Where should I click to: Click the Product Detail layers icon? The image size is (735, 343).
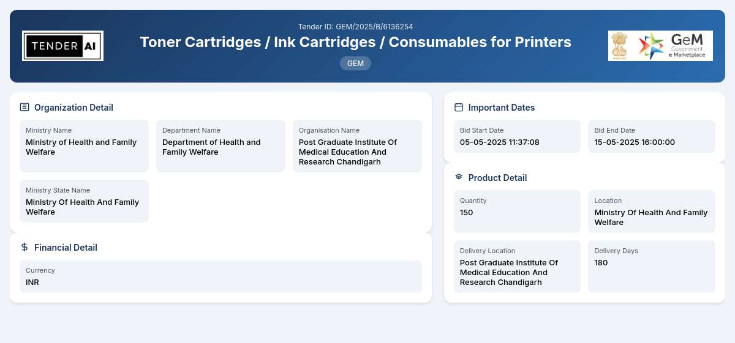click(x=459, y=177)
